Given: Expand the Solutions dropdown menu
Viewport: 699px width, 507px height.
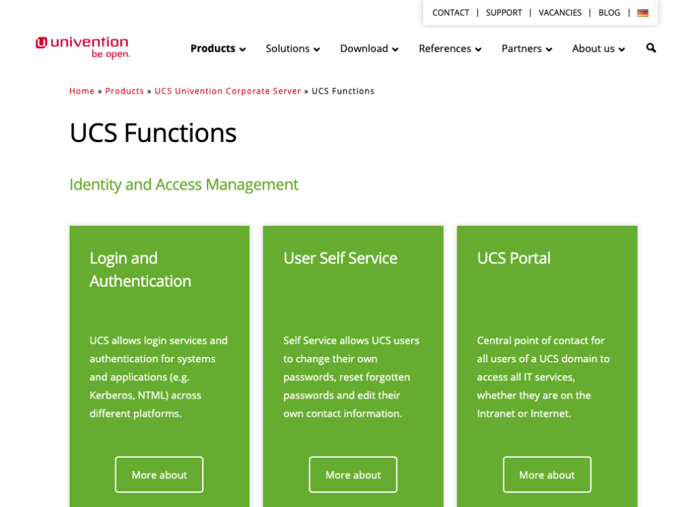Looking at the screenshot, I should (293, 48).
